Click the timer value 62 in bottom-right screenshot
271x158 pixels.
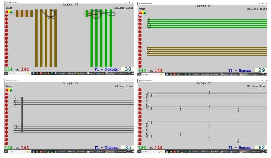point(262,148)
